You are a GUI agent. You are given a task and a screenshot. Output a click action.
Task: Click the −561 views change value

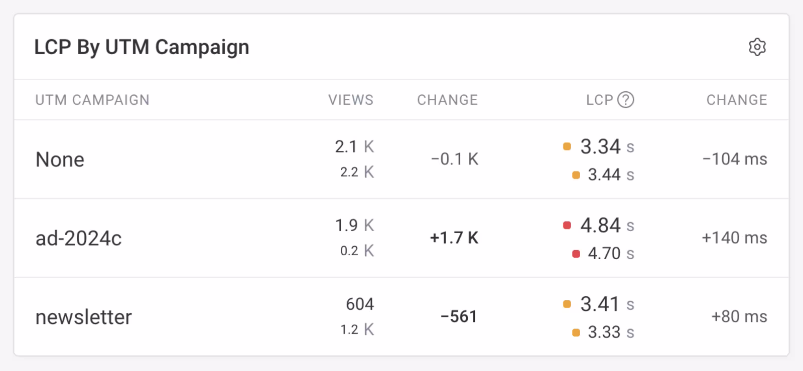coord(459,316)
